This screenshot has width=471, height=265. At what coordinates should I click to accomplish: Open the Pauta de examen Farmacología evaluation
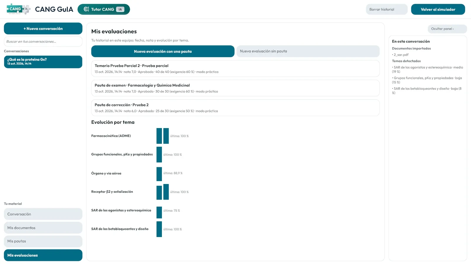[x=235, y=88]
